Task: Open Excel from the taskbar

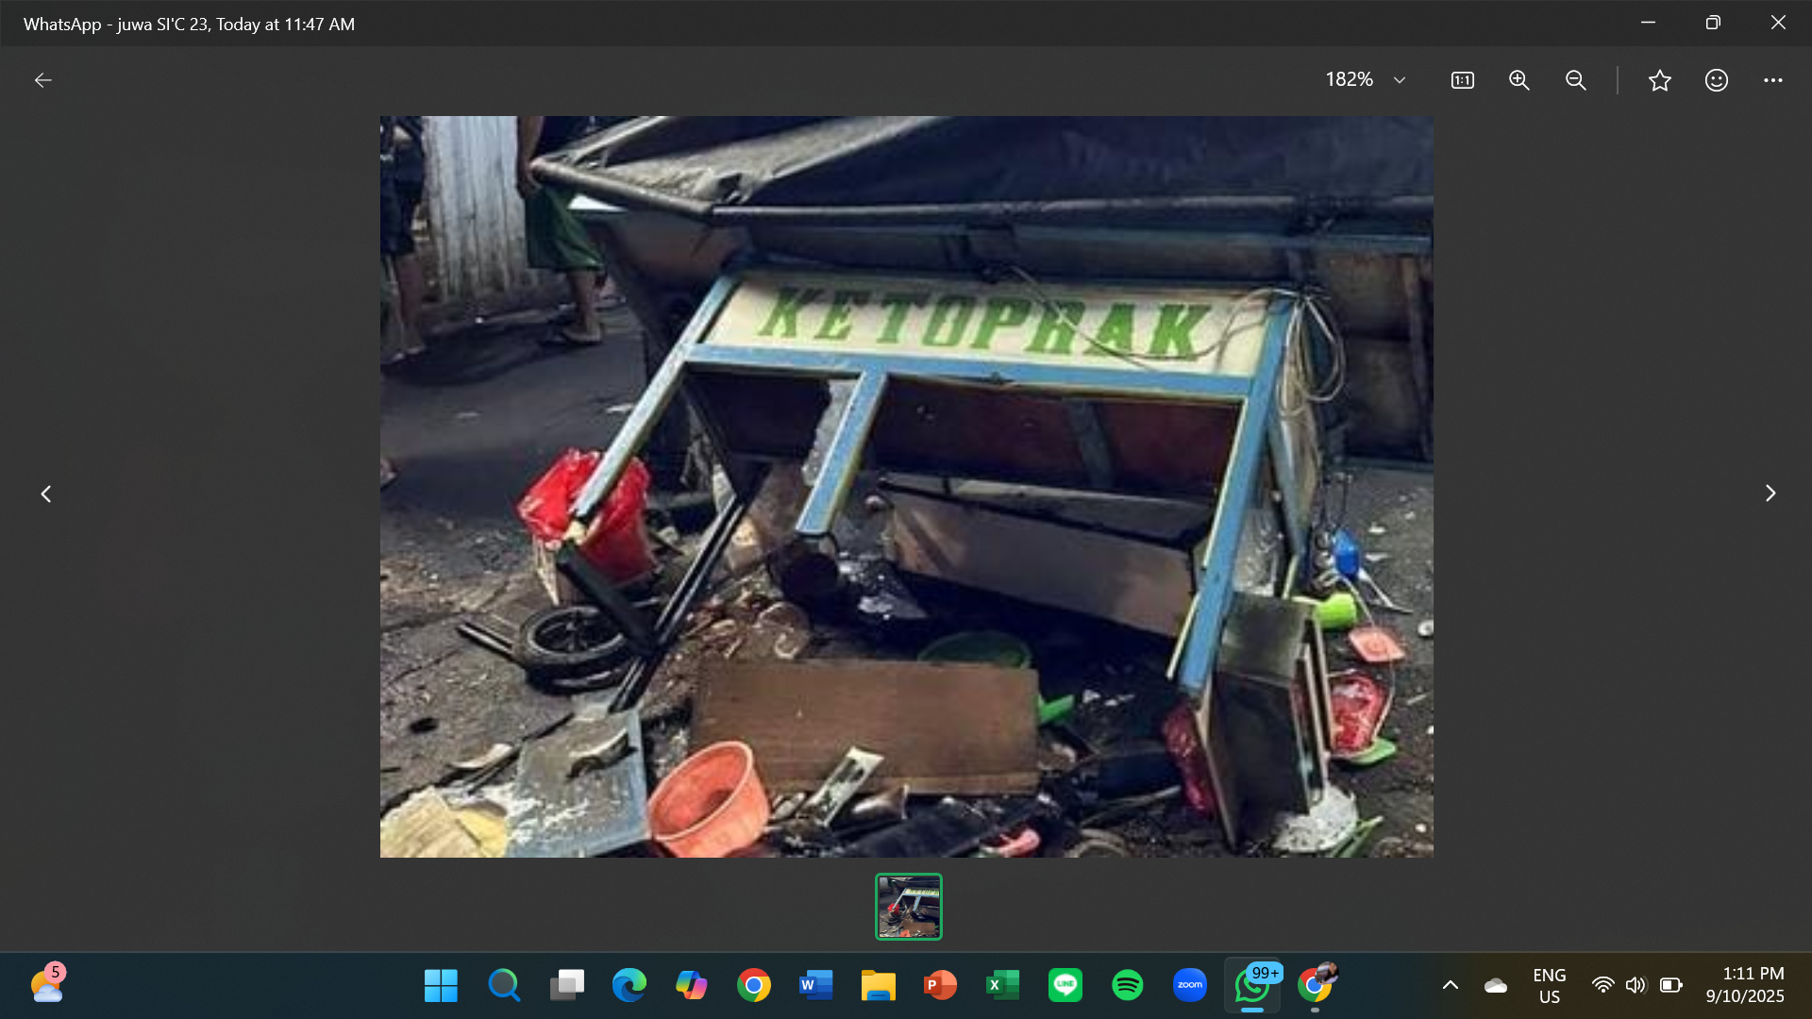Action: [x=1002, y=985]
